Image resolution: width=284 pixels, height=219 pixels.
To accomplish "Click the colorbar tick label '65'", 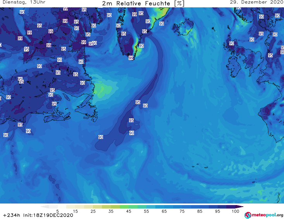I will pos(164,211).
